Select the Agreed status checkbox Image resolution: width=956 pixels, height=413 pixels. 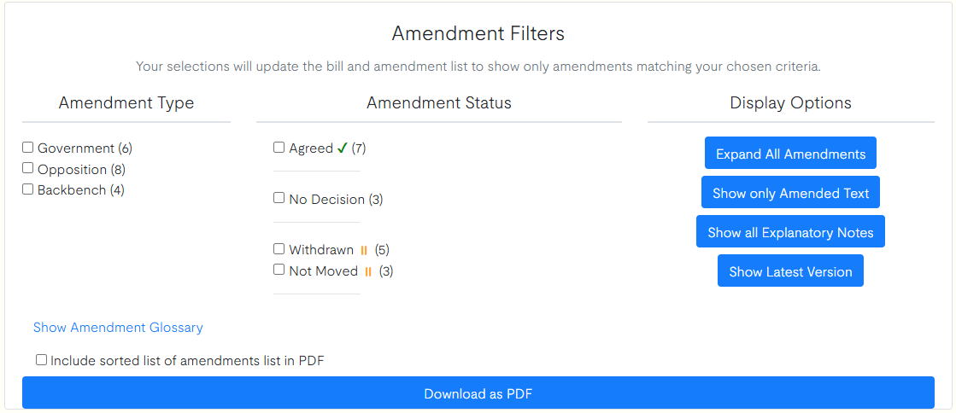coord(279,148)
